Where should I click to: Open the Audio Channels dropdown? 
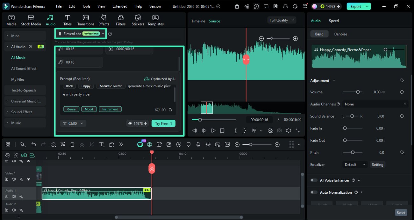point(375,104)
